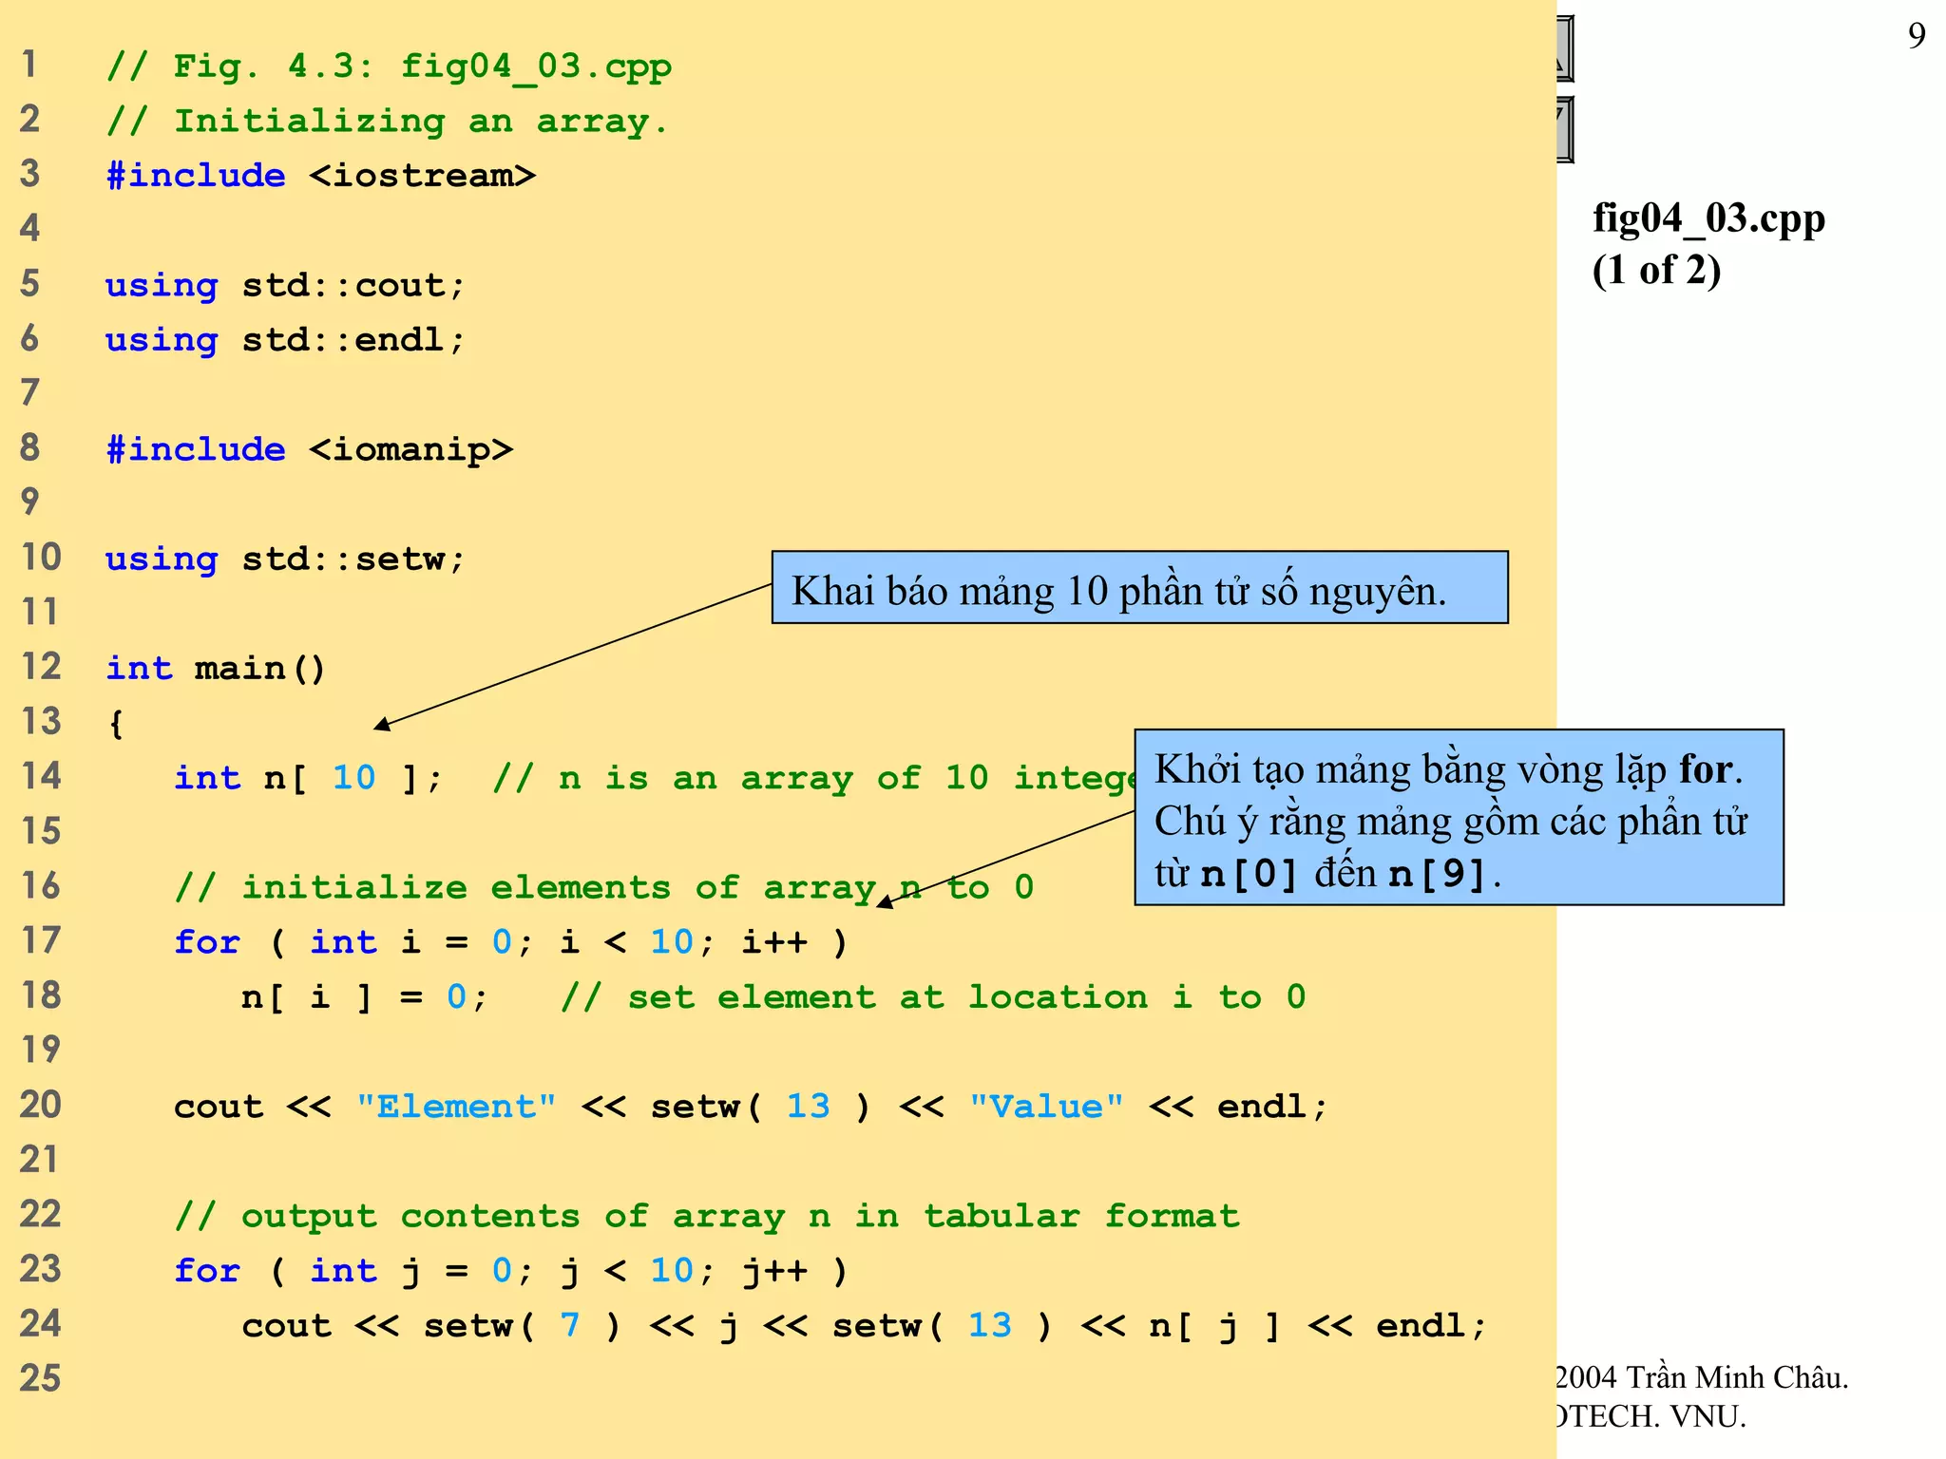This screenshot has width=1946, height=1459.
Task: Click the opening brace on line 13
Action: (116, 724)
